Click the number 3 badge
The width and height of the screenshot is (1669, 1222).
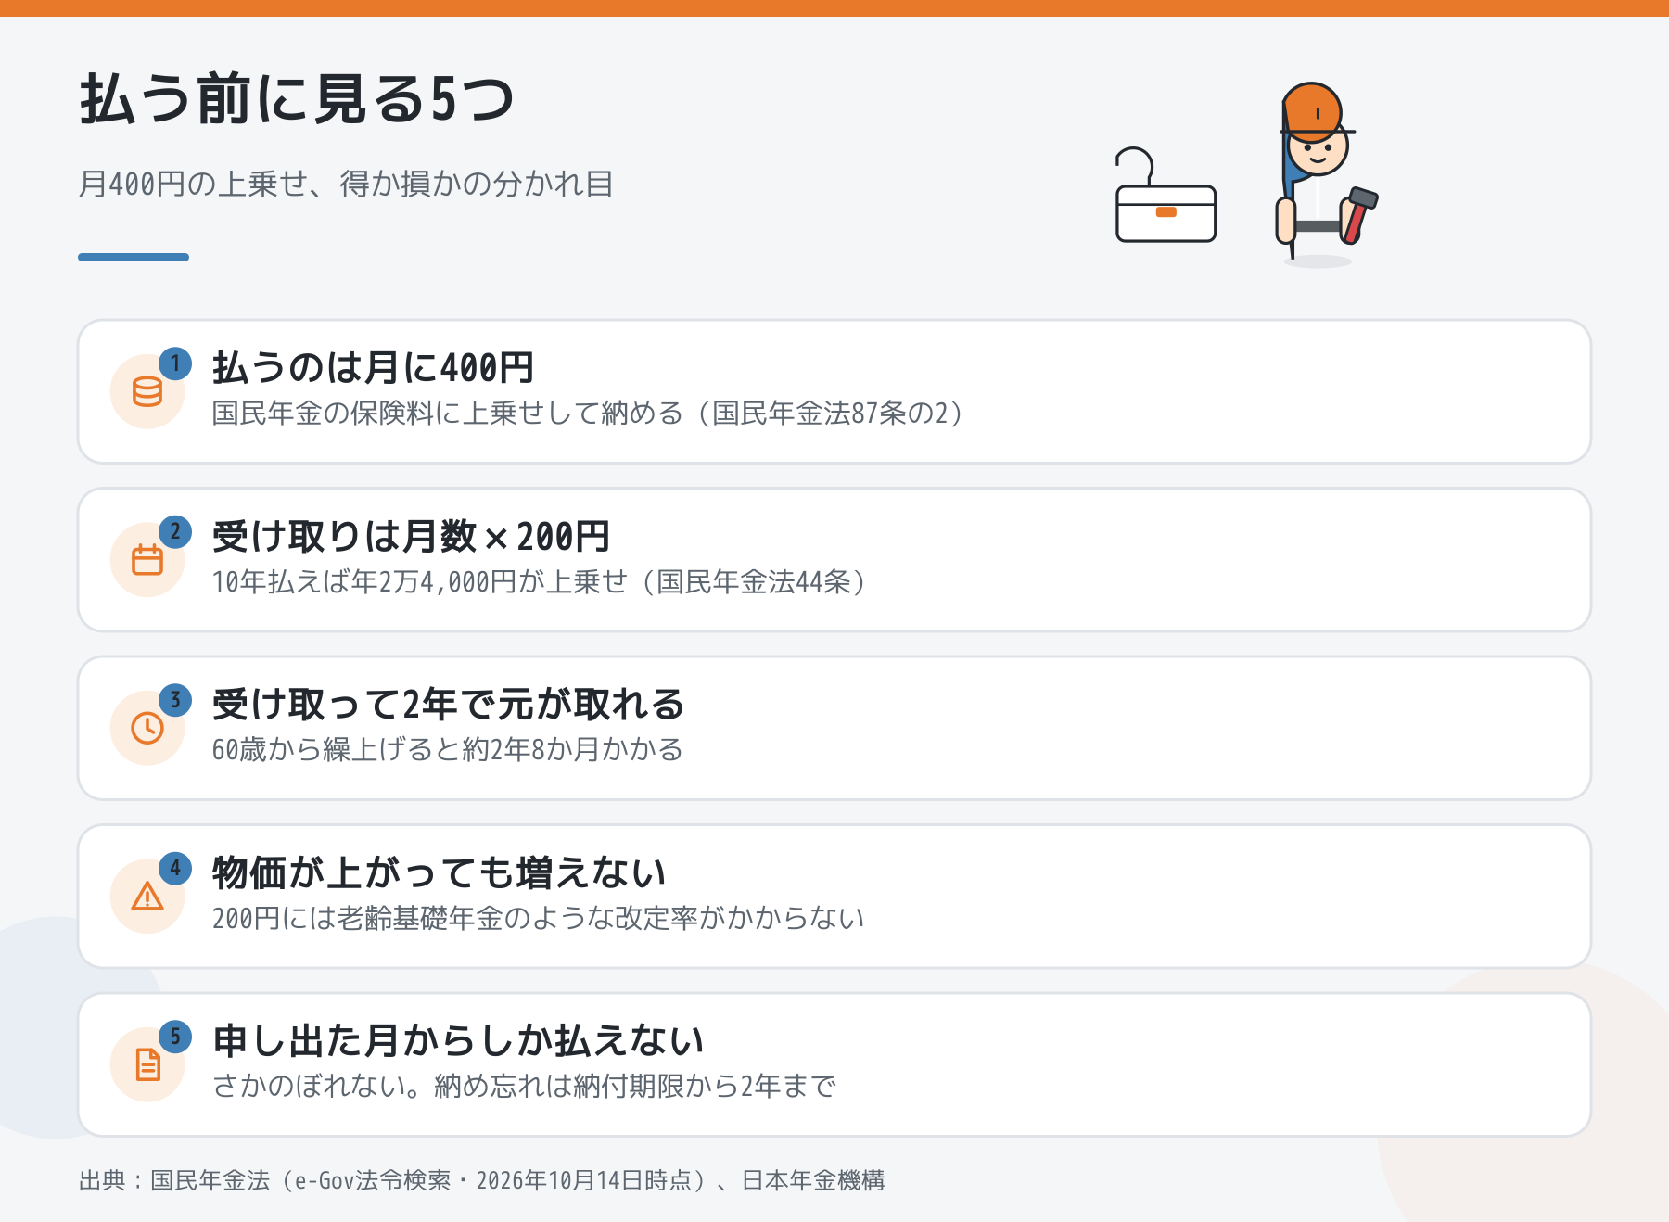(175, 700)
